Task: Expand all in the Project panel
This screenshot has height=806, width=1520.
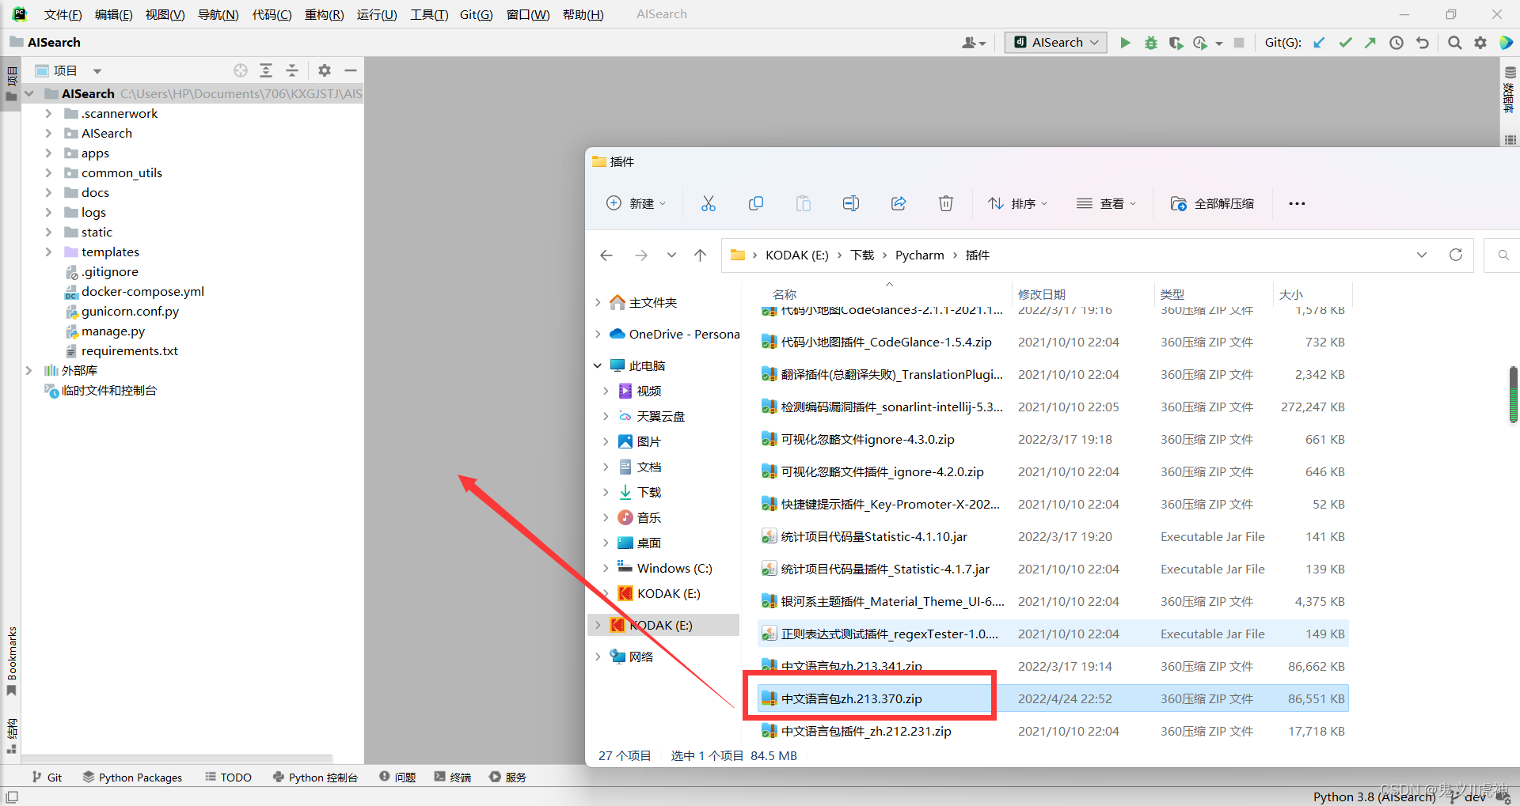Action: 266,70
